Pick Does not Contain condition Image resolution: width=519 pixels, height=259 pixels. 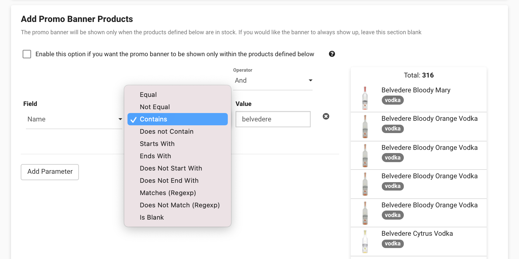click(178, 131)
